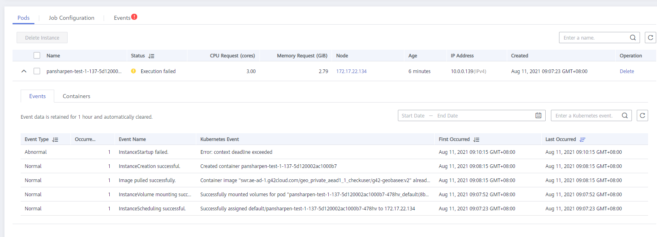
Task: Open node 172.17.22.134 link
Action: click(351, 71)
